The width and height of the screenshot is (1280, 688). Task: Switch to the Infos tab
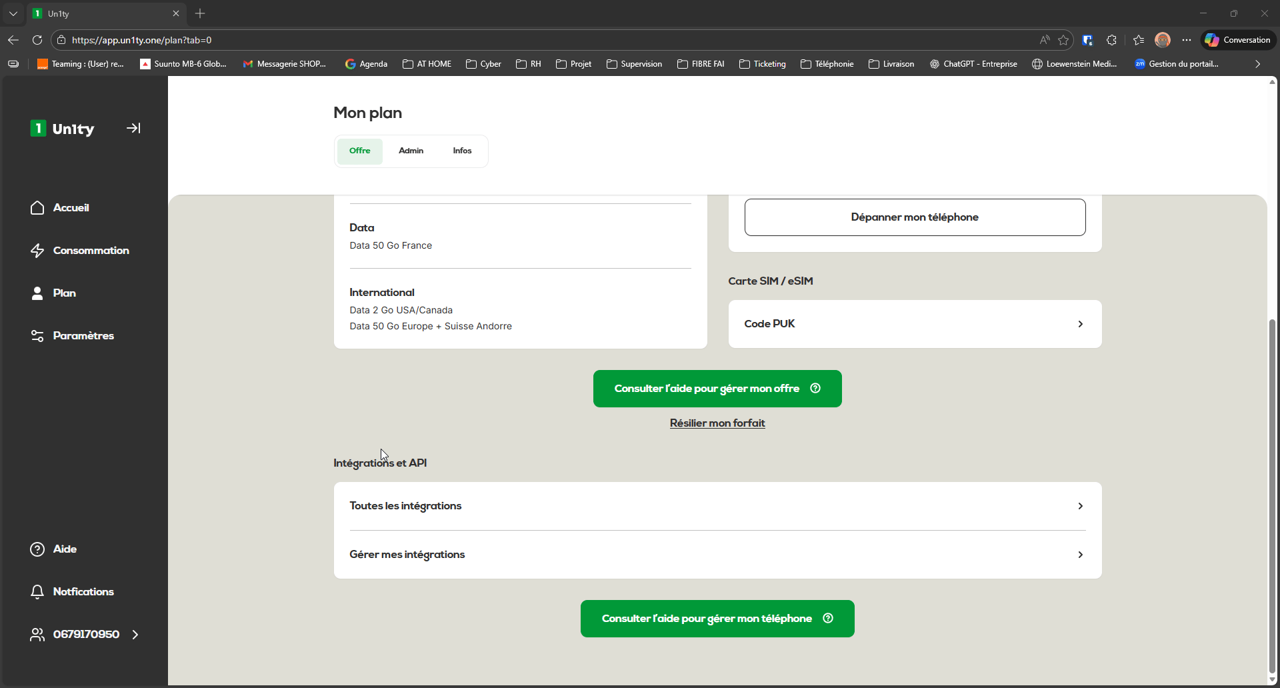462,151
